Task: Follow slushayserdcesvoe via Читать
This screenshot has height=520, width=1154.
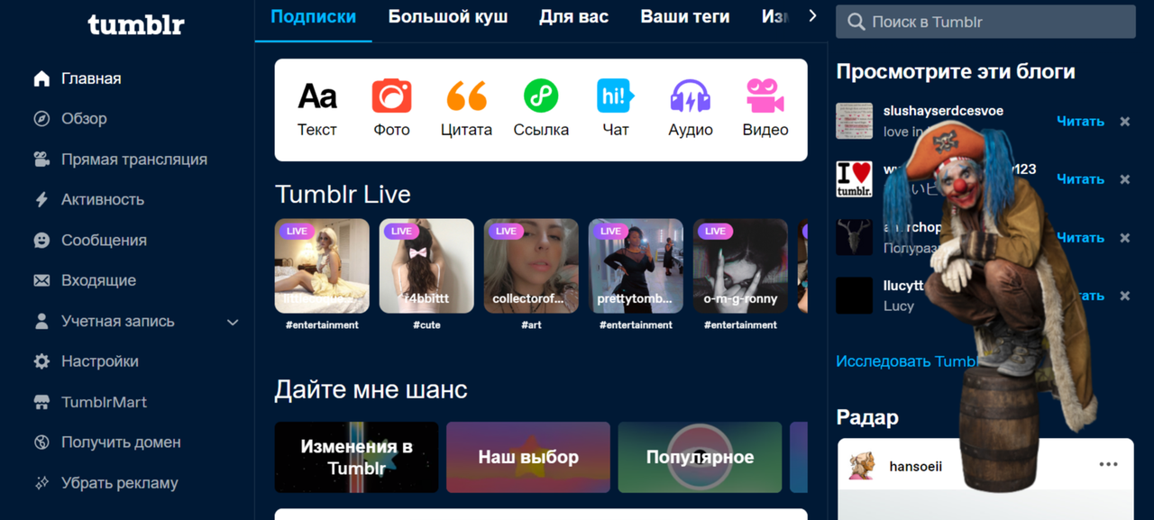Action: click(1080, 121)
